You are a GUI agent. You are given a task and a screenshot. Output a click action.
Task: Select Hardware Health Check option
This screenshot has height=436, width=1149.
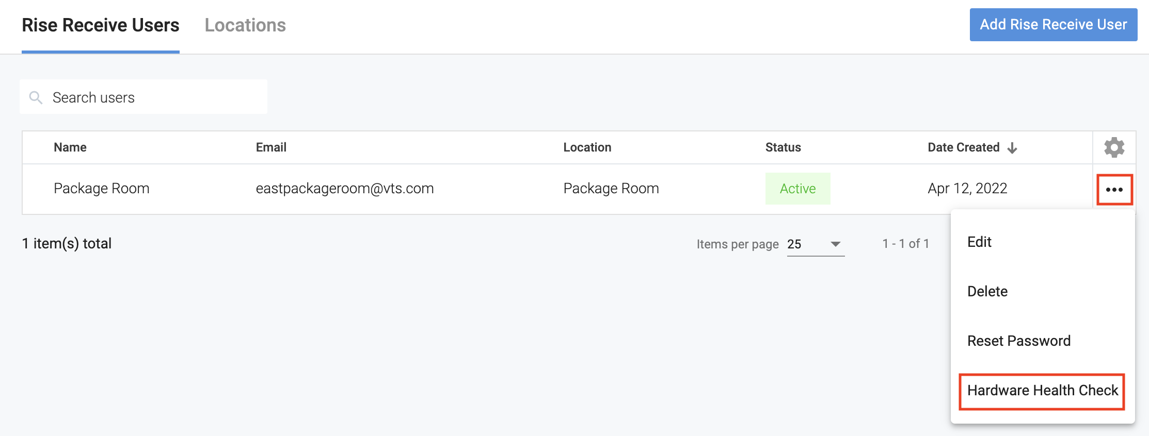(1042, 391)
